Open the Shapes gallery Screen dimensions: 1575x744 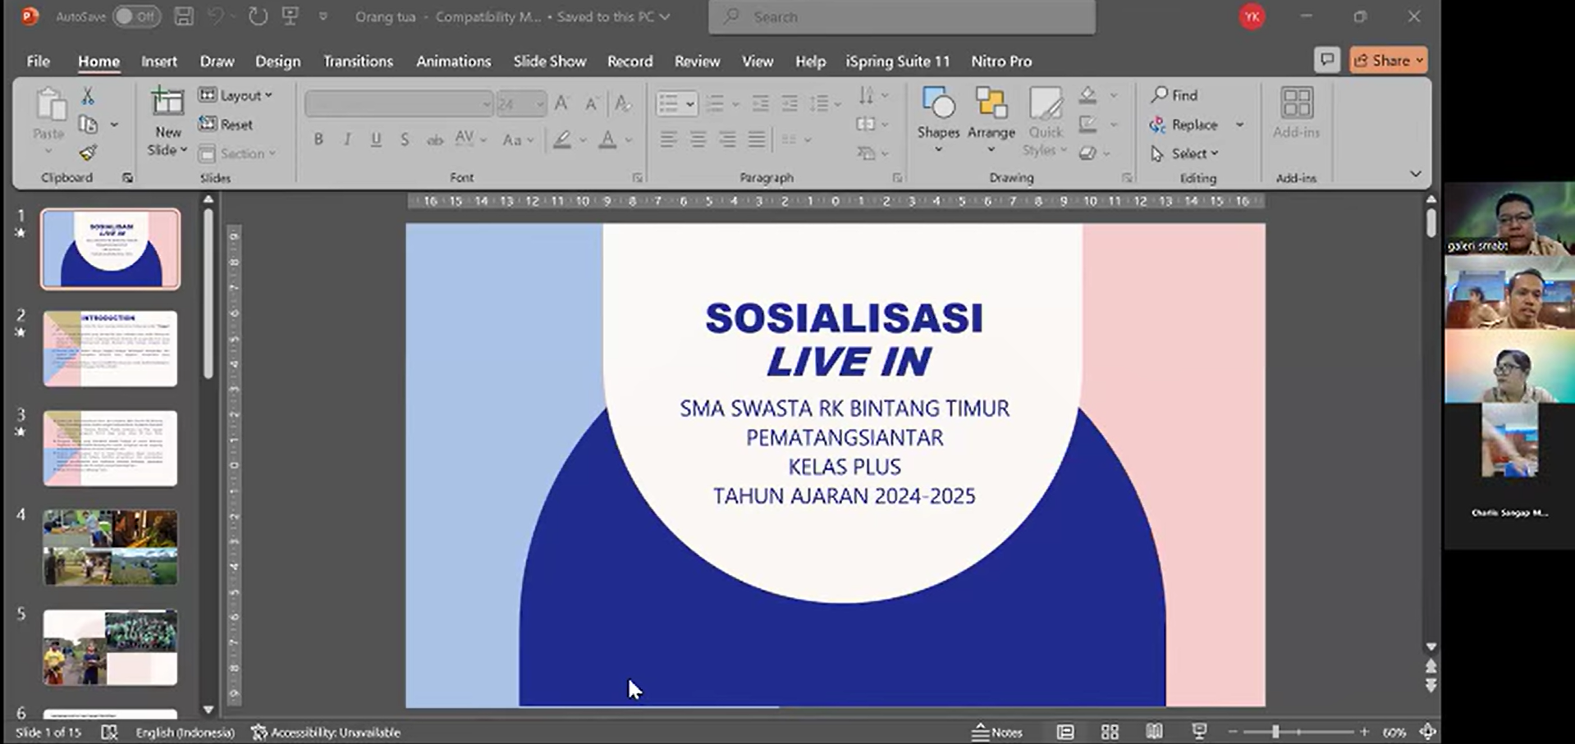(x=938, y=119)
